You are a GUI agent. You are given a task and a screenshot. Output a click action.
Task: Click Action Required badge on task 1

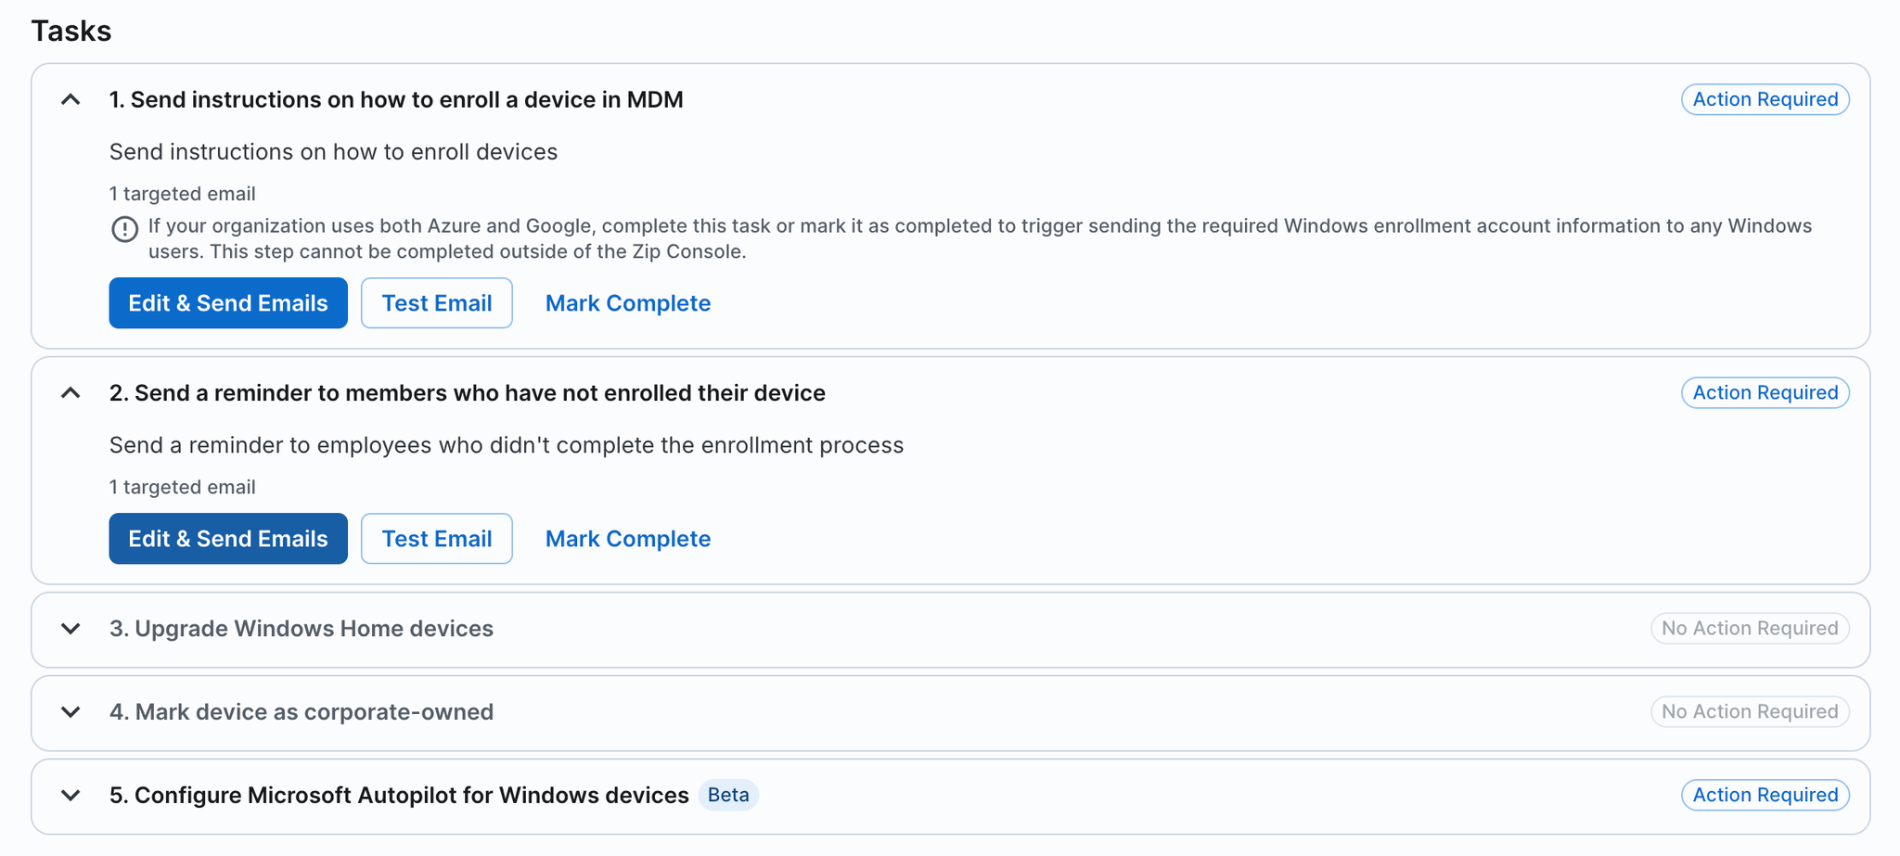pyautogui.click(x=1765, y=99)
